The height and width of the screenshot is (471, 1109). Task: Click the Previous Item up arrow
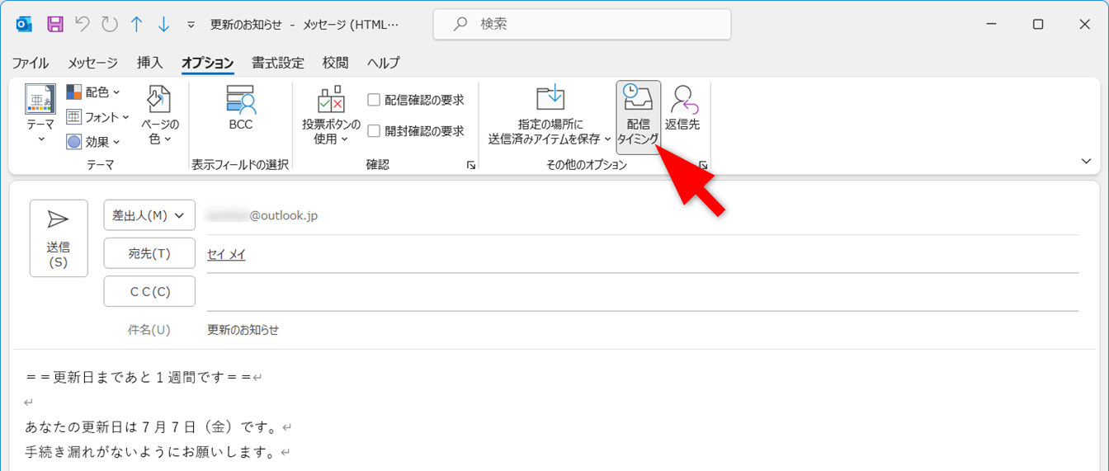137,24
